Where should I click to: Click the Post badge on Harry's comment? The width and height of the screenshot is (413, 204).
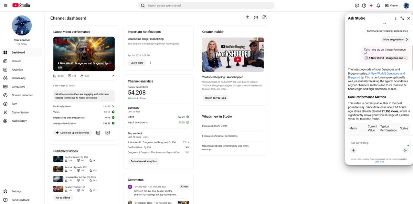tap(184, 186)
